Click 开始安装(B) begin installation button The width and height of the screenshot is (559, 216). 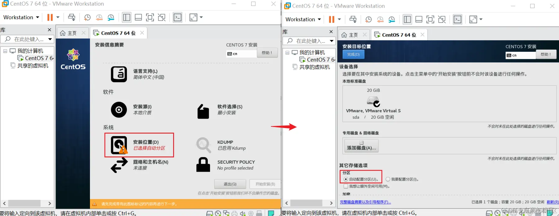click(x=265, y=184)
